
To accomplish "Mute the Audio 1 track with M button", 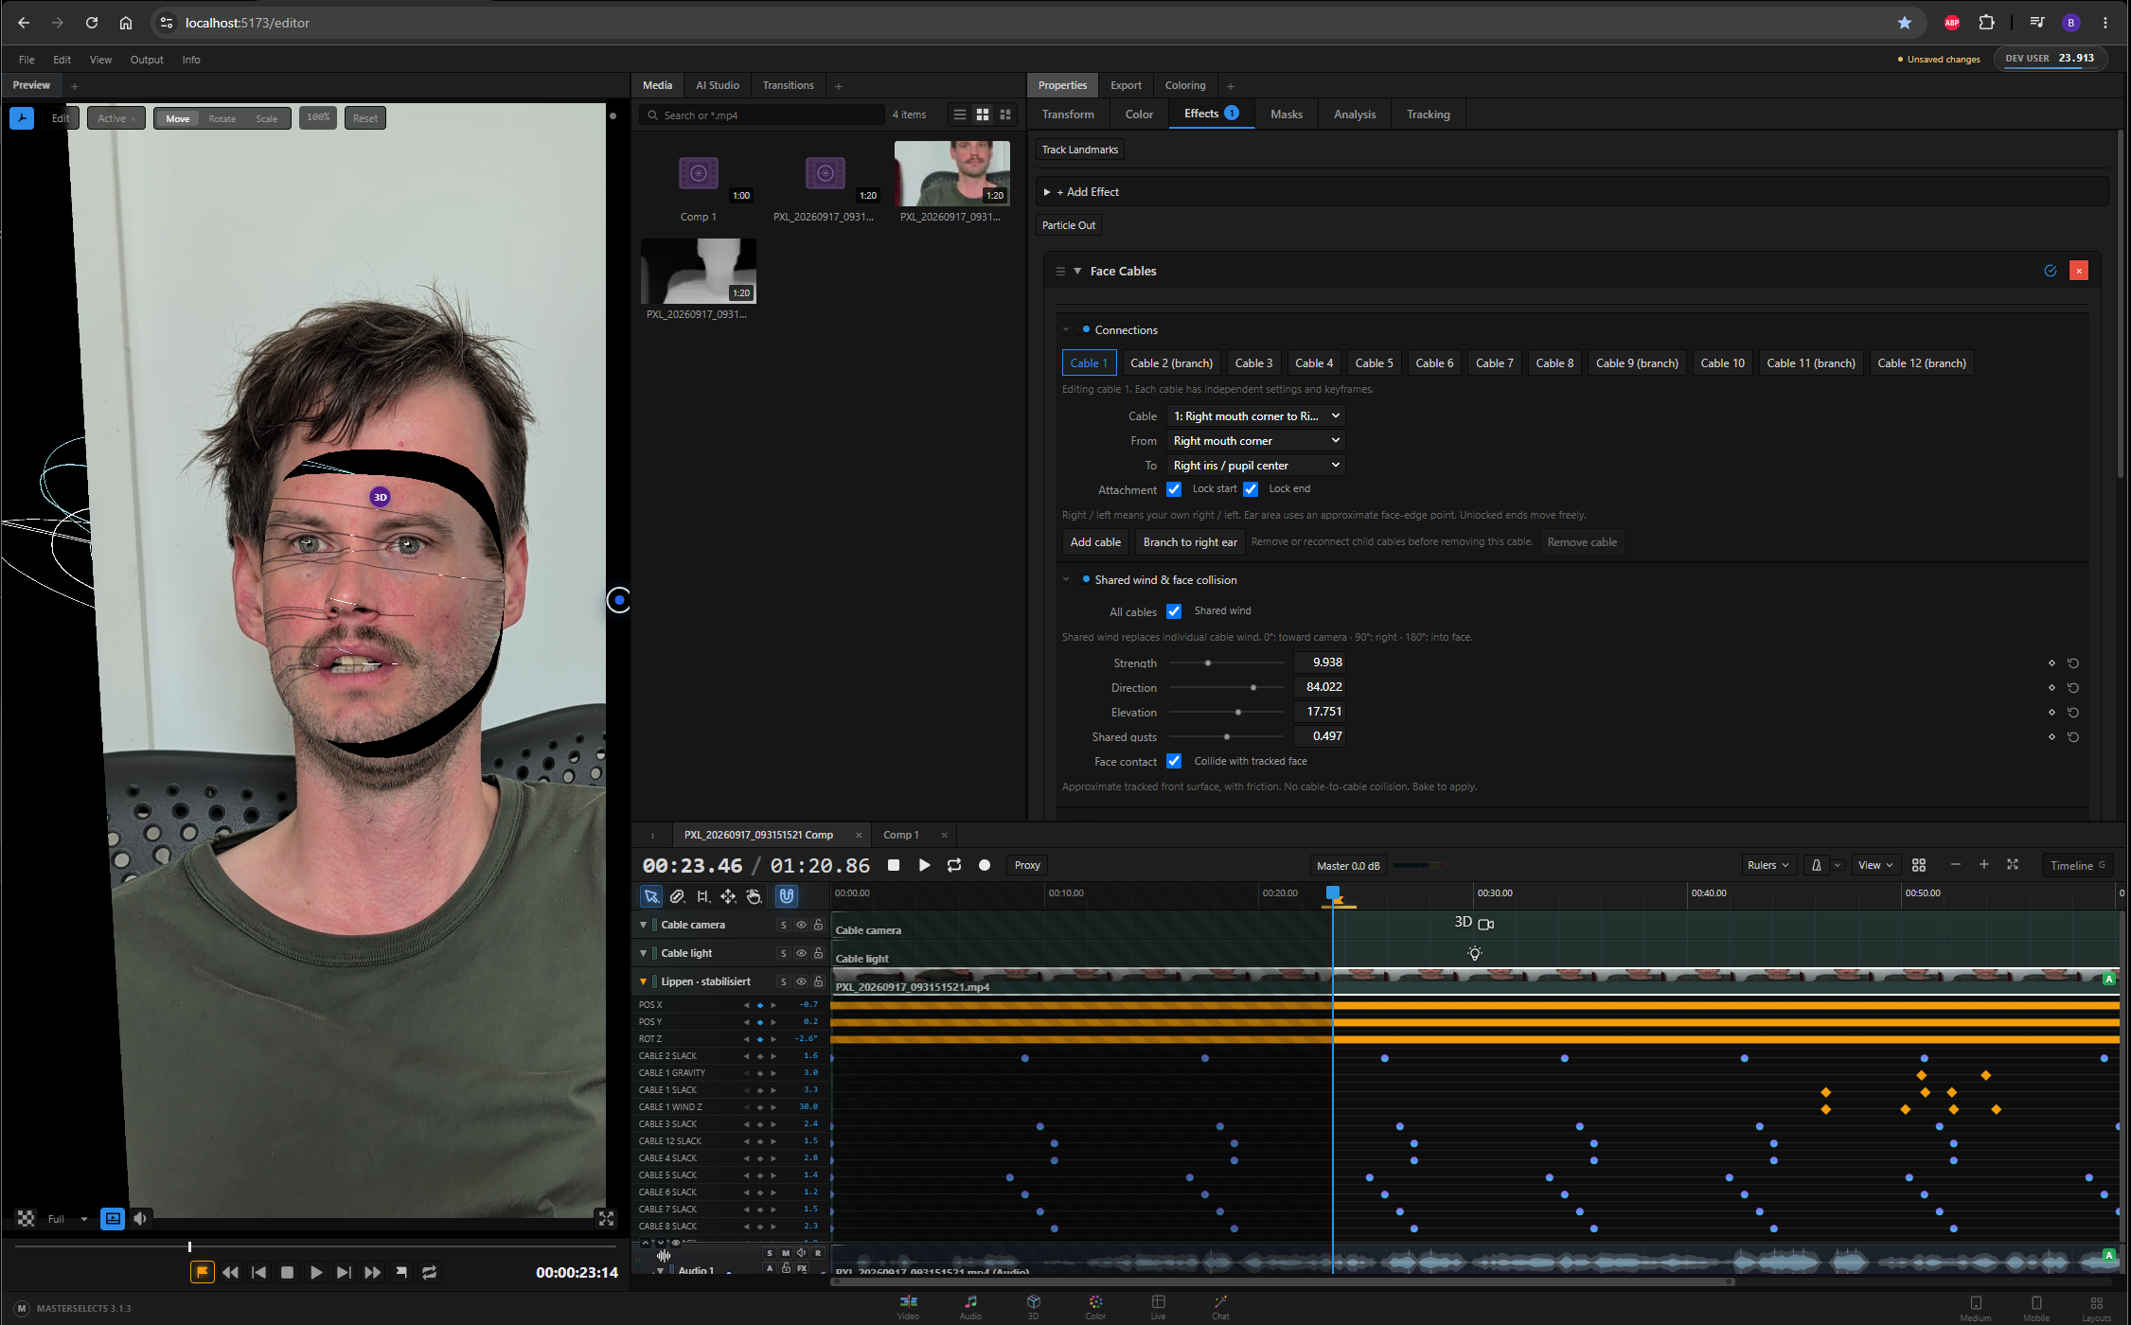I will (785, 1252).
